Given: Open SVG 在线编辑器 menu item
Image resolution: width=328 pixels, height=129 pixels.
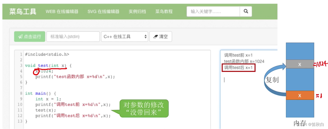Looking at the screenshot, I should (103, 12).
